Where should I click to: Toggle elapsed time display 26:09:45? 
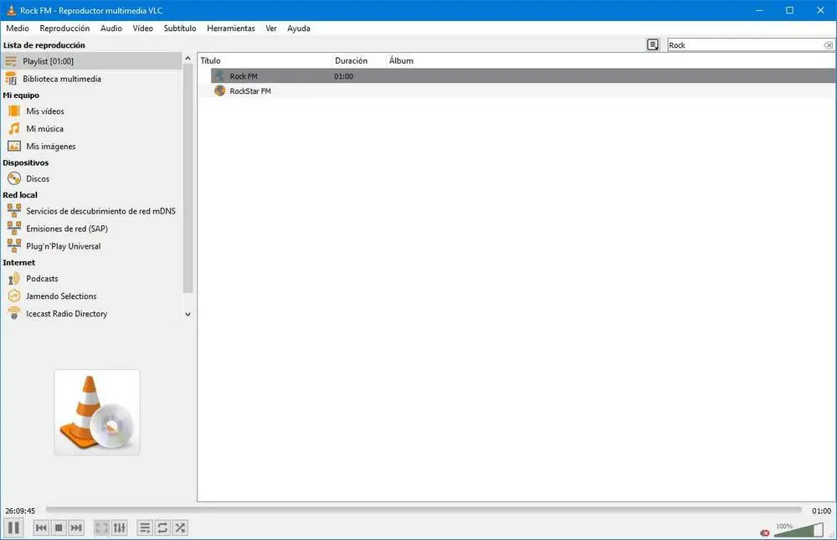20,511
